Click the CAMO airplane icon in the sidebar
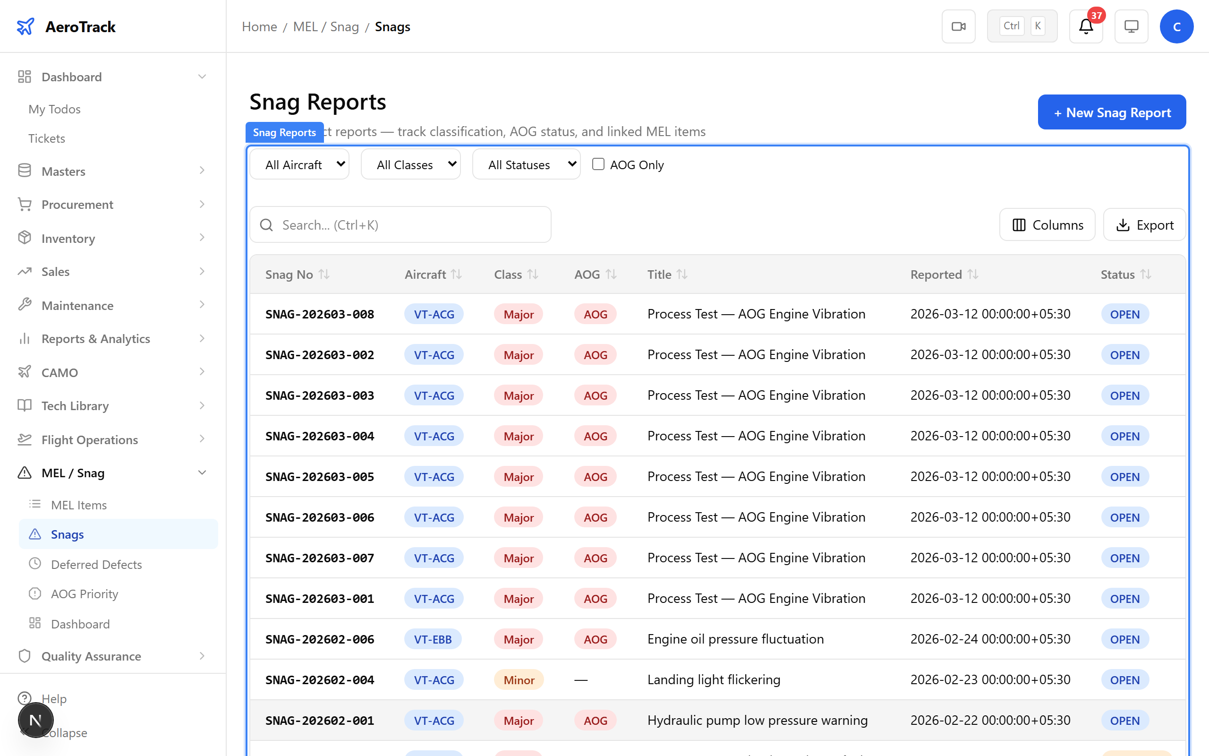 pyautogui.click(x=25, y=372)
